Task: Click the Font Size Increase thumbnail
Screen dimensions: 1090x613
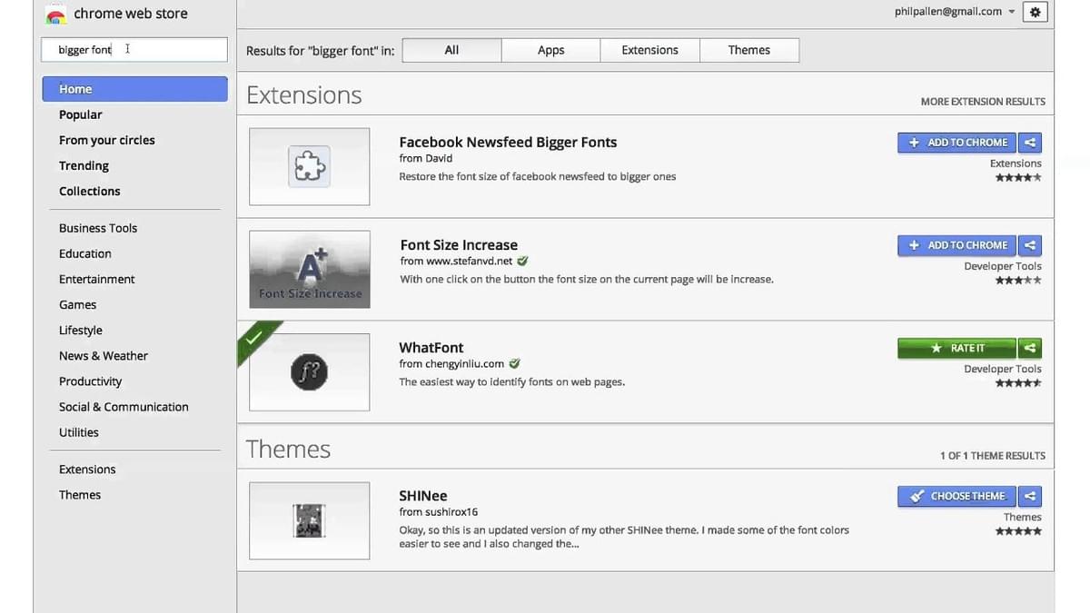Action: tap(310, 270)
